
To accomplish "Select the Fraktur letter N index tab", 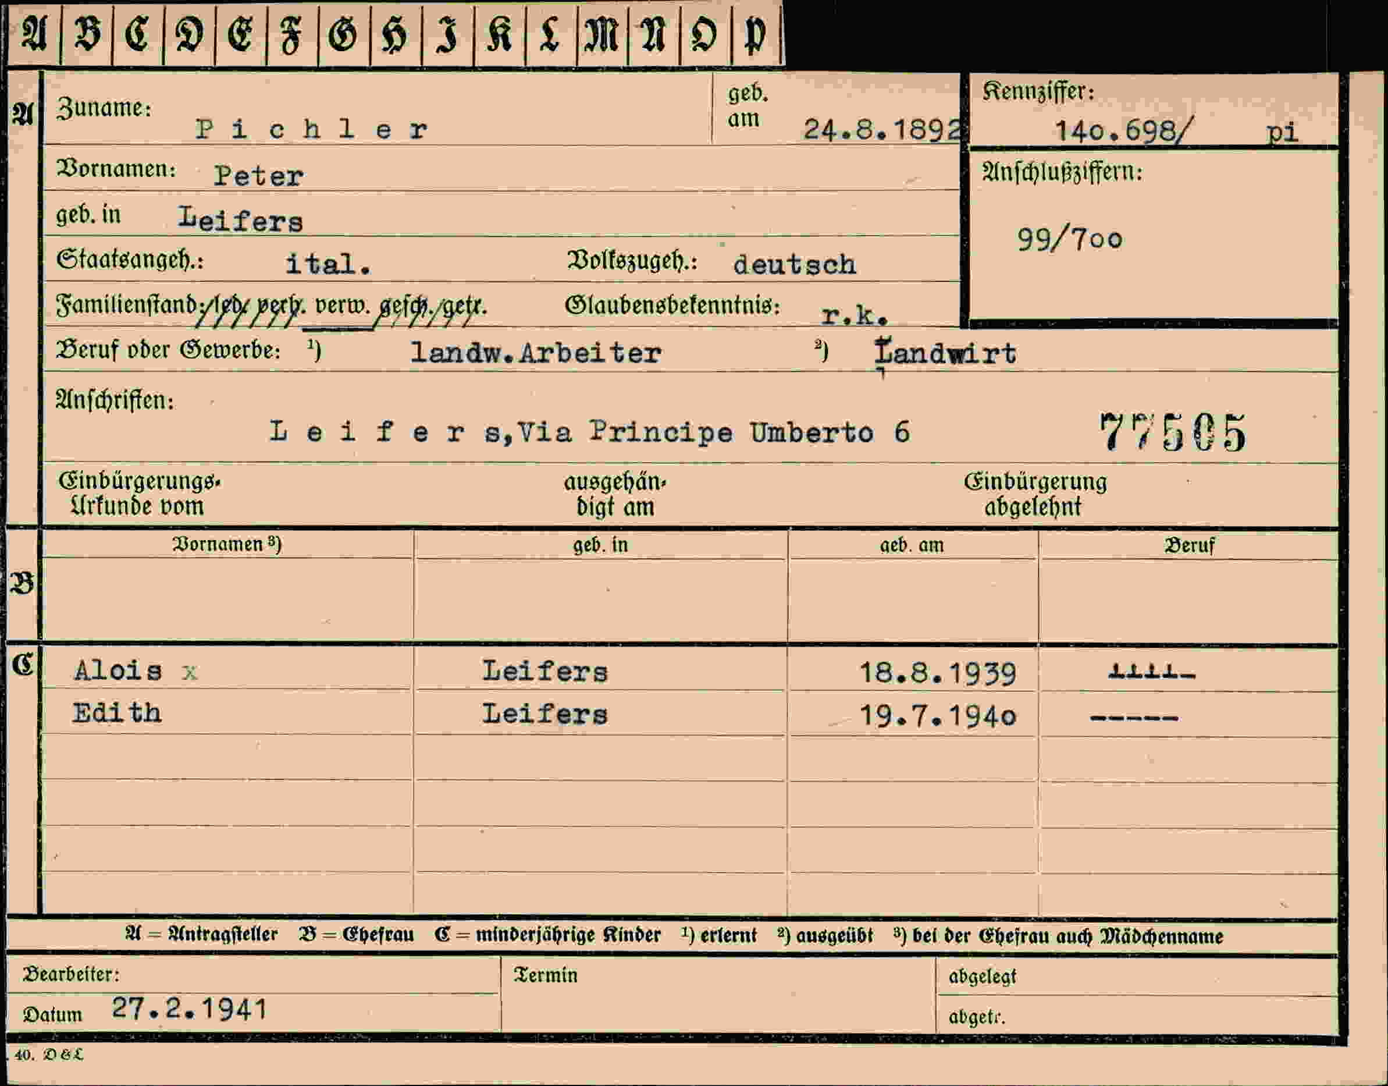I will (x=654, y=33).
